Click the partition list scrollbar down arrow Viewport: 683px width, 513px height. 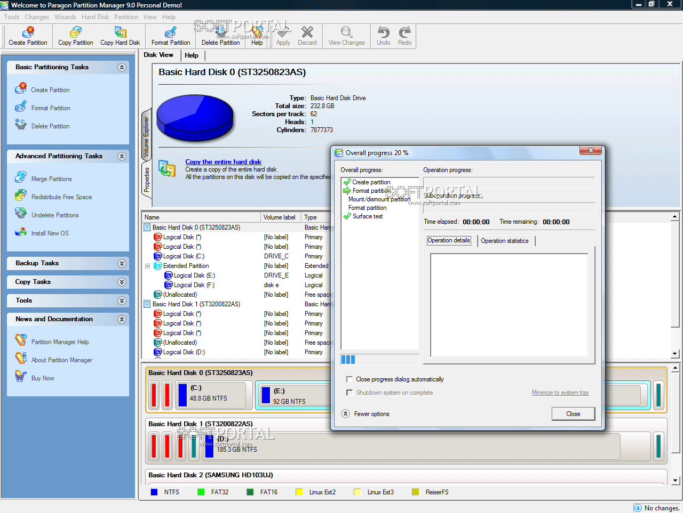[x=675, y=354]
